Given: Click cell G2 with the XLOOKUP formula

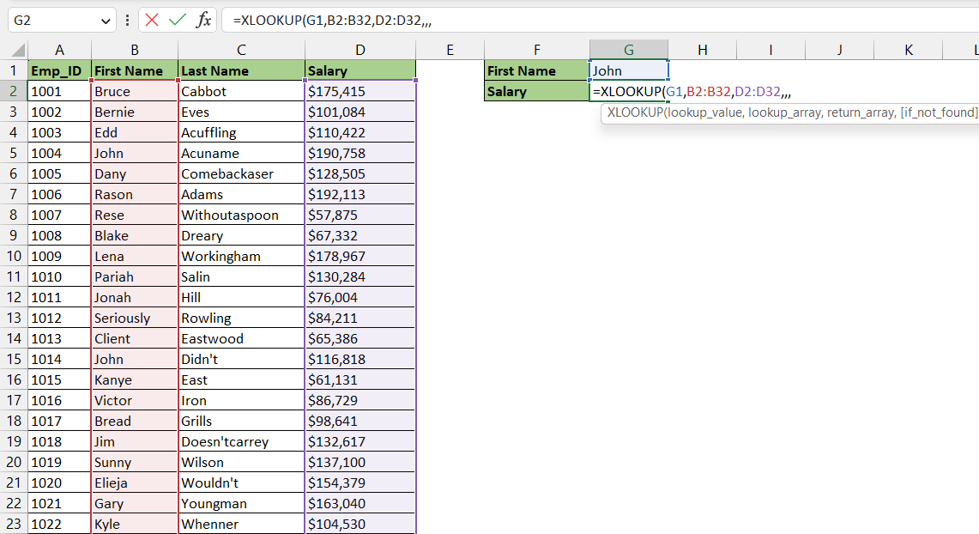Looking at the screenshot, I should pos(629,91).
